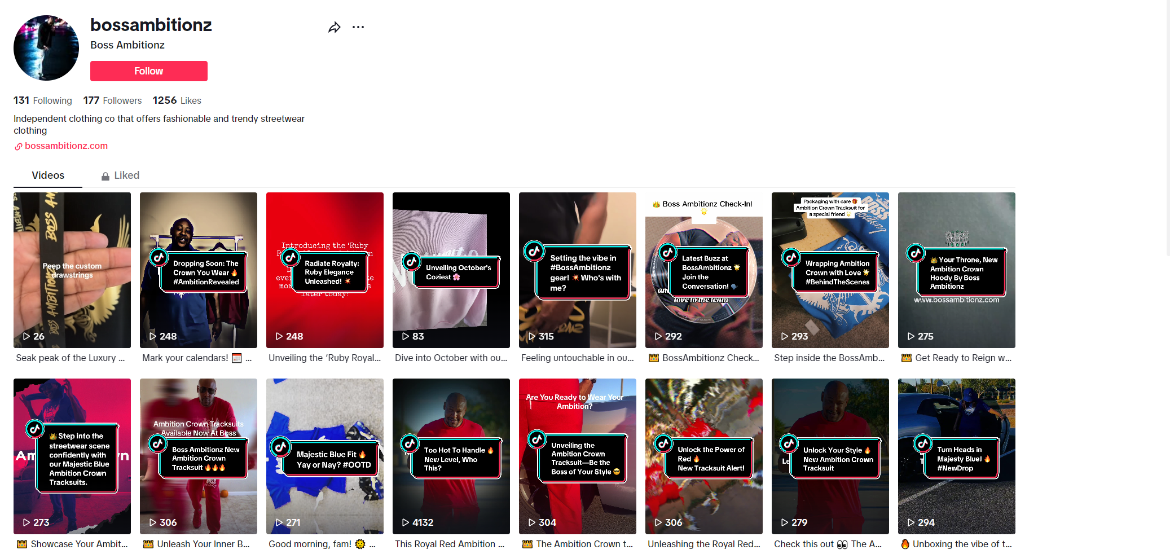Open bossambitionz.com website link
Viewport: 1170px width, 554px height.
[x=66, y=146]
